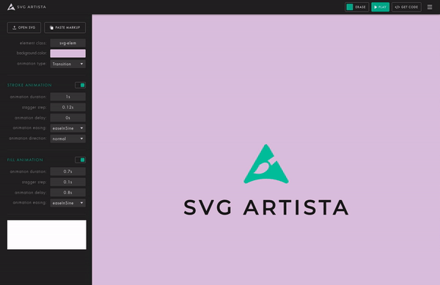The image size is (440, 285).
Task: Open the background color picker
Action: [x=68, y=53]
